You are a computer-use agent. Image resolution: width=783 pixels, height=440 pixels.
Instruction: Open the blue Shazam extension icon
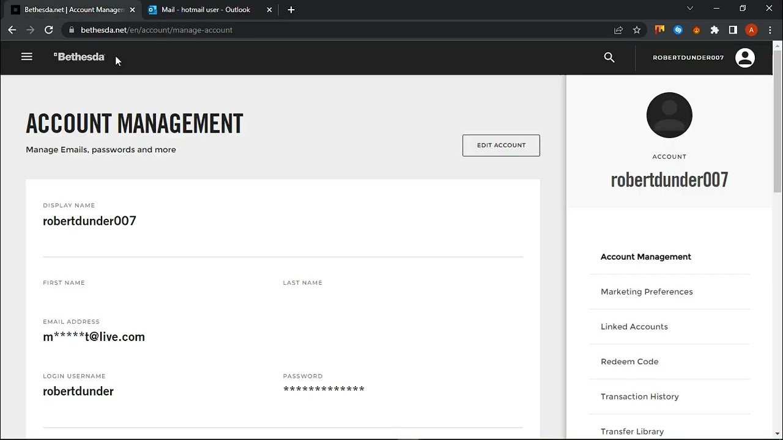[678, 30]
